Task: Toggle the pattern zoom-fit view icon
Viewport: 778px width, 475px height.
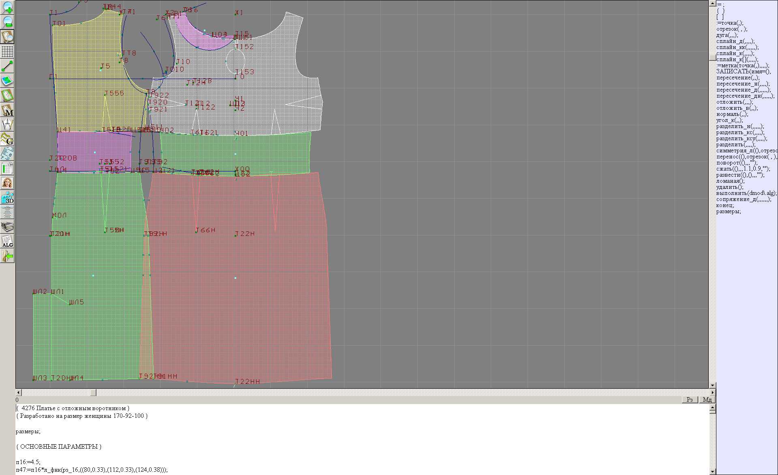Action: (7, 36)
